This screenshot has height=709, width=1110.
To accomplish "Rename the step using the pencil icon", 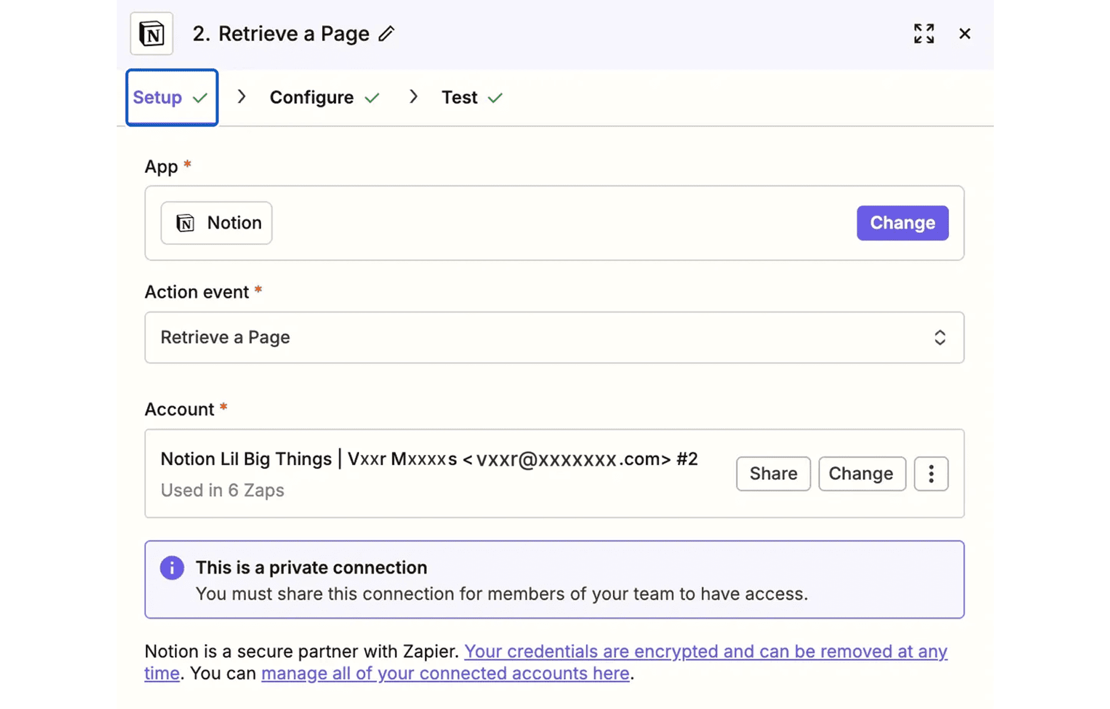I will point(386,33).
